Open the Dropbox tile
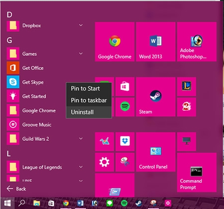 [125, 141]
